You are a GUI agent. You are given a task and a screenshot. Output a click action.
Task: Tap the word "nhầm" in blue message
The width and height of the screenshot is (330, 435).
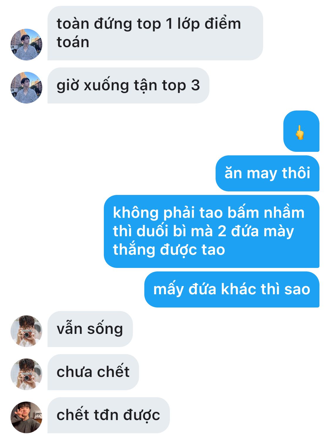pyautogui.click(x=284, y=213)
